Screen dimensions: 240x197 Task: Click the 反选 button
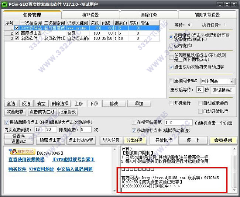pyautogui.click(x=26, y=104)
